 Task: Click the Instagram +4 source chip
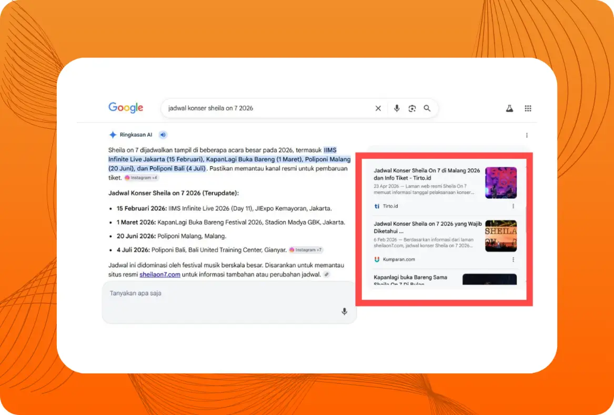pyautogui.click(x=142, y=178)
